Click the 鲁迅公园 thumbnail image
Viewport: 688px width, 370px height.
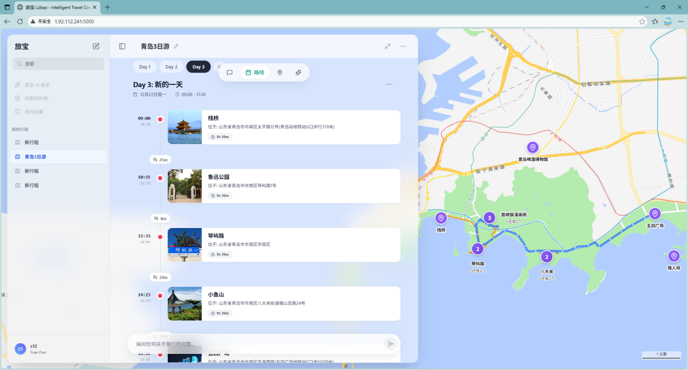point(184,186)
